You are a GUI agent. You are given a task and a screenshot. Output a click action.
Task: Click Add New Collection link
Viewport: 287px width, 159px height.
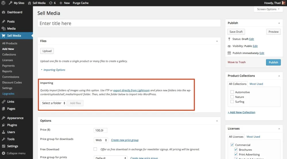point(241,112)
